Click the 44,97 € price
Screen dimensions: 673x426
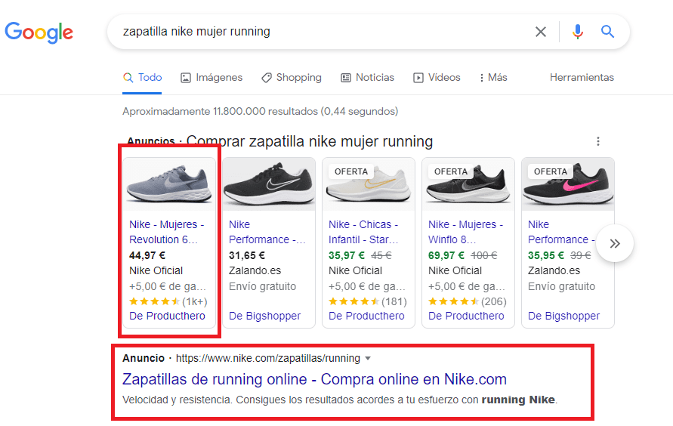tap(147, 256)
